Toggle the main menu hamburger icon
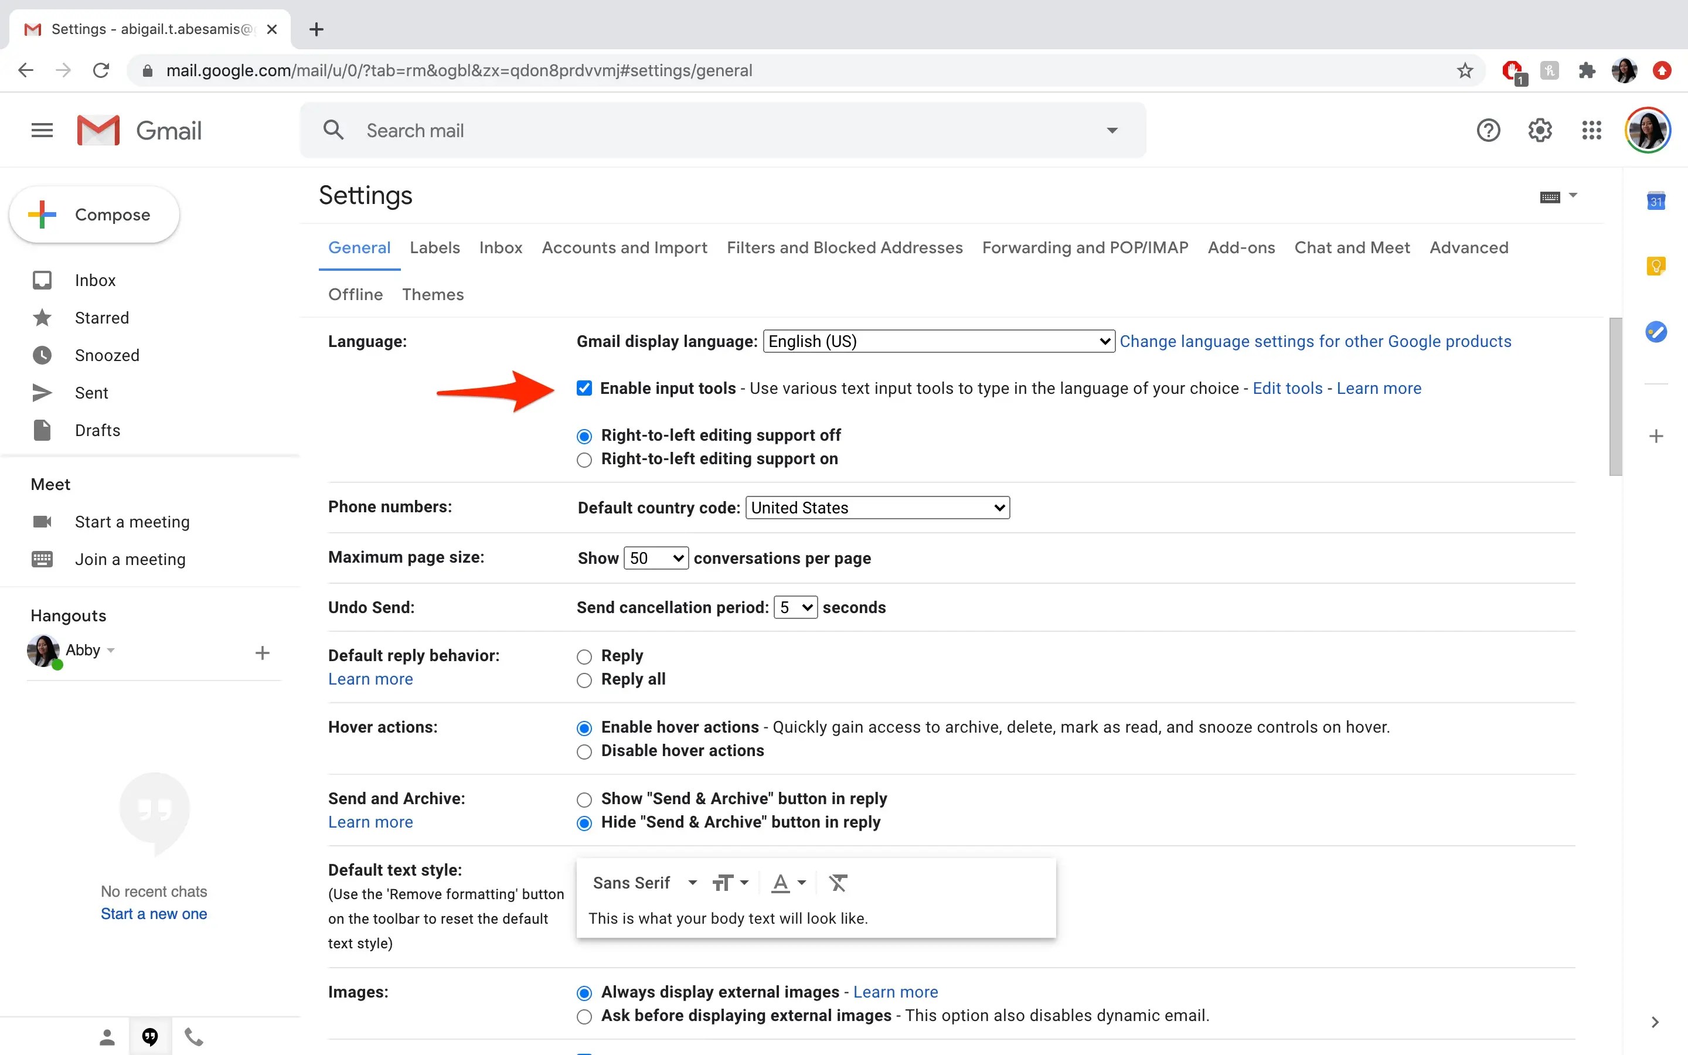This screenshot has width=1688, height=1055. point(42,131)
